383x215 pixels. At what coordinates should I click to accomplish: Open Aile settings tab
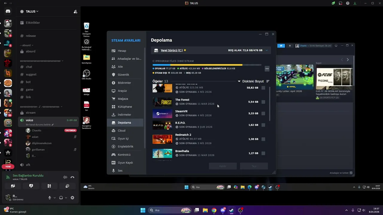click(x=126, y=67)
